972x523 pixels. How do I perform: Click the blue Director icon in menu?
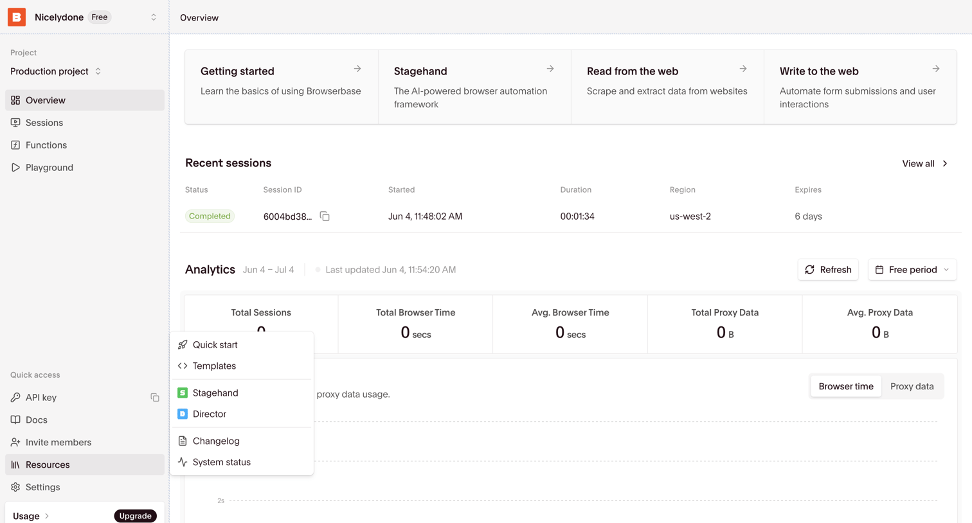click(x=183, y=414)
